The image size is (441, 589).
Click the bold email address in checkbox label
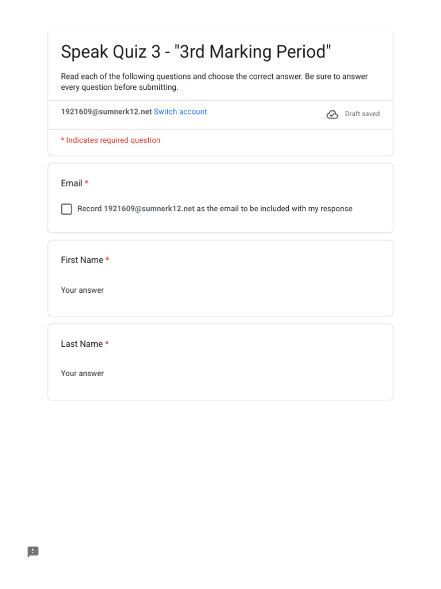pyautogui.click(x=149, y=209)
